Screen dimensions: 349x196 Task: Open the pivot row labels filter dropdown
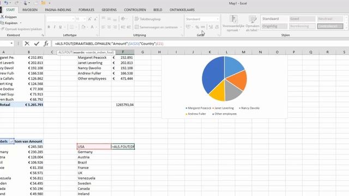click(11, 142)
